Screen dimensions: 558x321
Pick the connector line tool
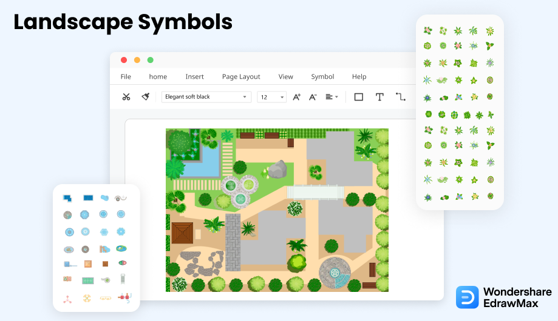coord(400,96)
